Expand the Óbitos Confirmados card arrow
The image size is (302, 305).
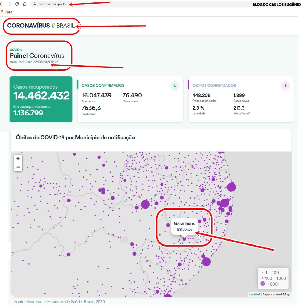286,86
